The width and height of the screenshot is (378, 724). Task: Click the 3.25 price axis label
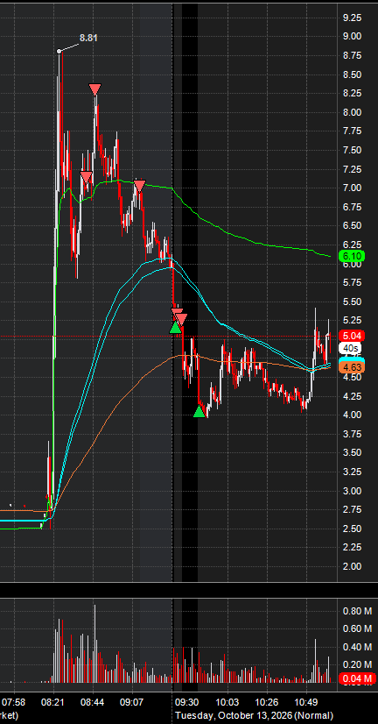pos(352,472)
